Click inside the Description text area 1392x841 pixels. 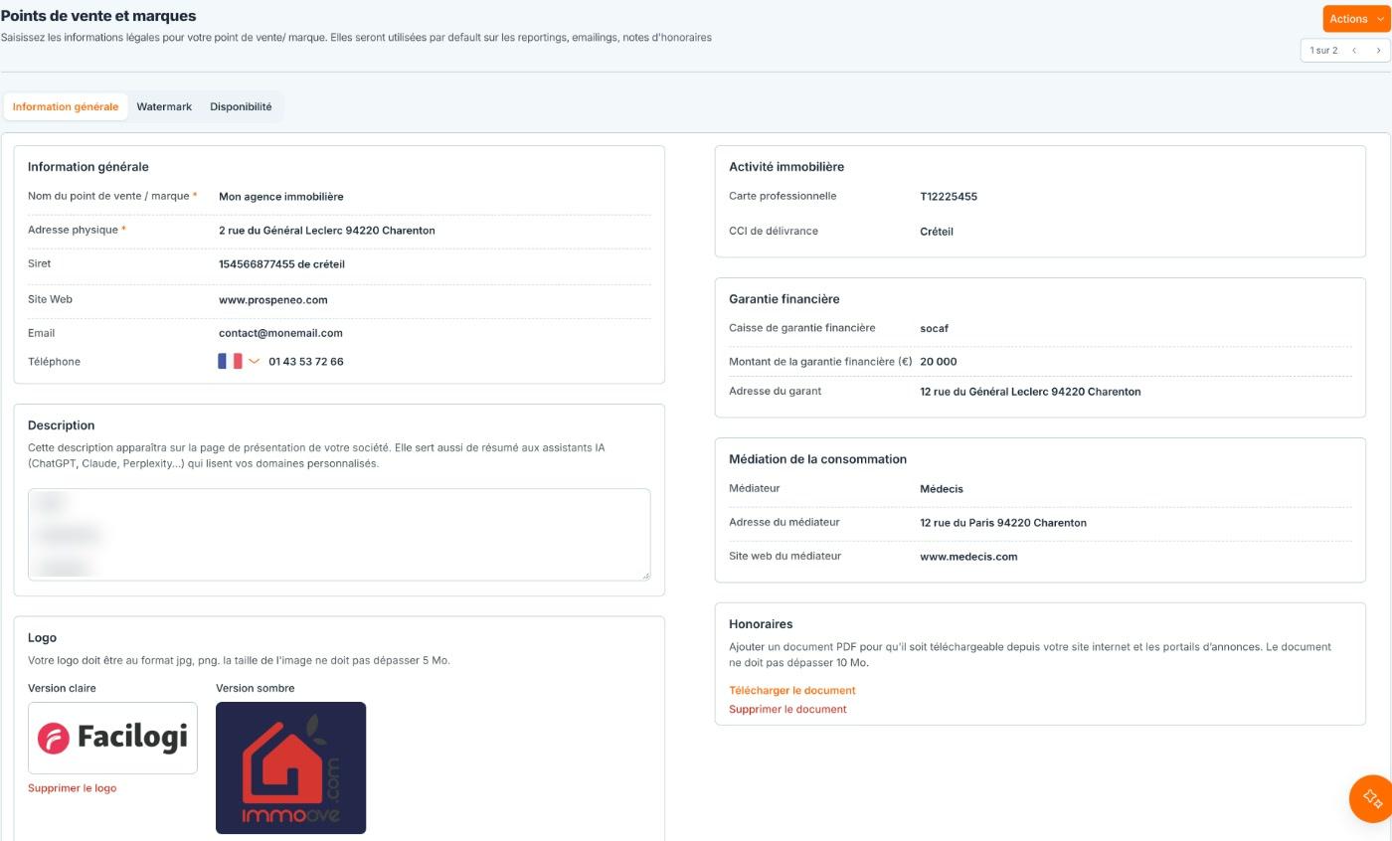tap(339, 534)
